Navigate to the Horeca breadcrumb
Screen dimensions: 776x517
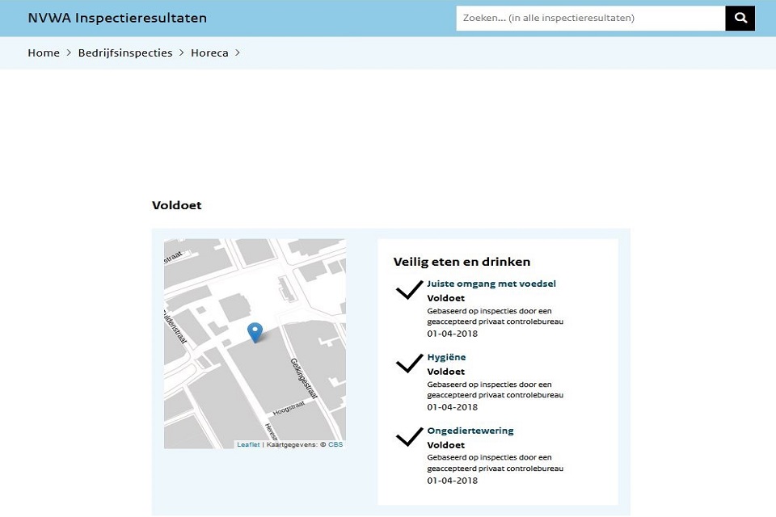coord(209,53)
